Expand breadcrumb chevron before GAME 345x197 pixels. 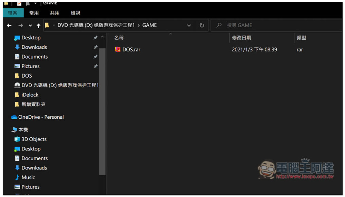(x=139, y=25)
